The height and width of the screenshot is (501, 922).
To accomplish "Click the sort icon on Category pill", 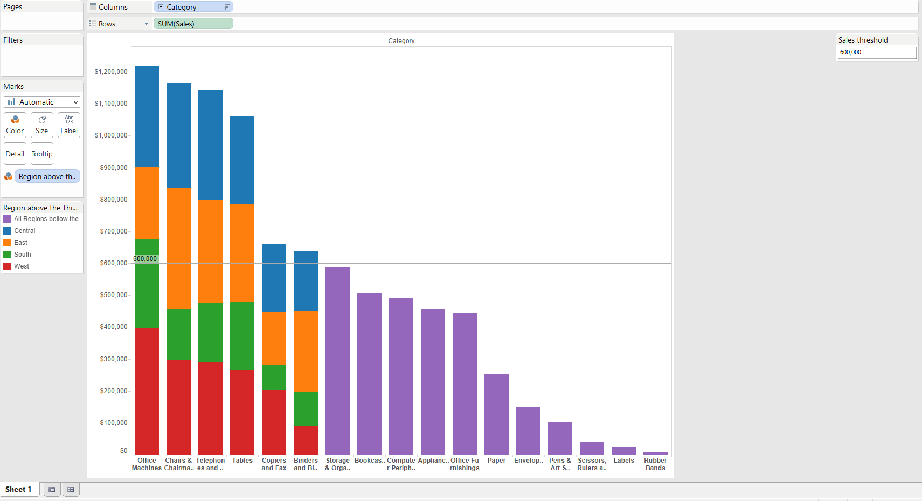I will pos(227,7).
